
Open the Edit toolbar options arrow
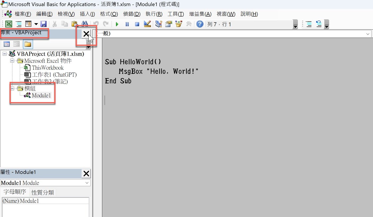pyautogui.click(x=327, y=24)
